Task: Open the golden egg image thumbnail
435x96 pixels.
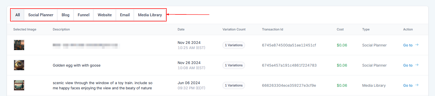Action: coord(19,65)
